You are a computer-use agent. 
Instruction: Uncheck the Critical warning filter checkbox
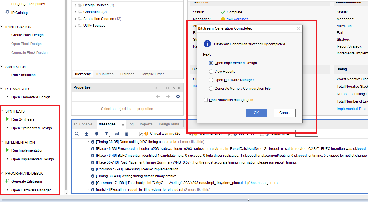coord(141,134)
